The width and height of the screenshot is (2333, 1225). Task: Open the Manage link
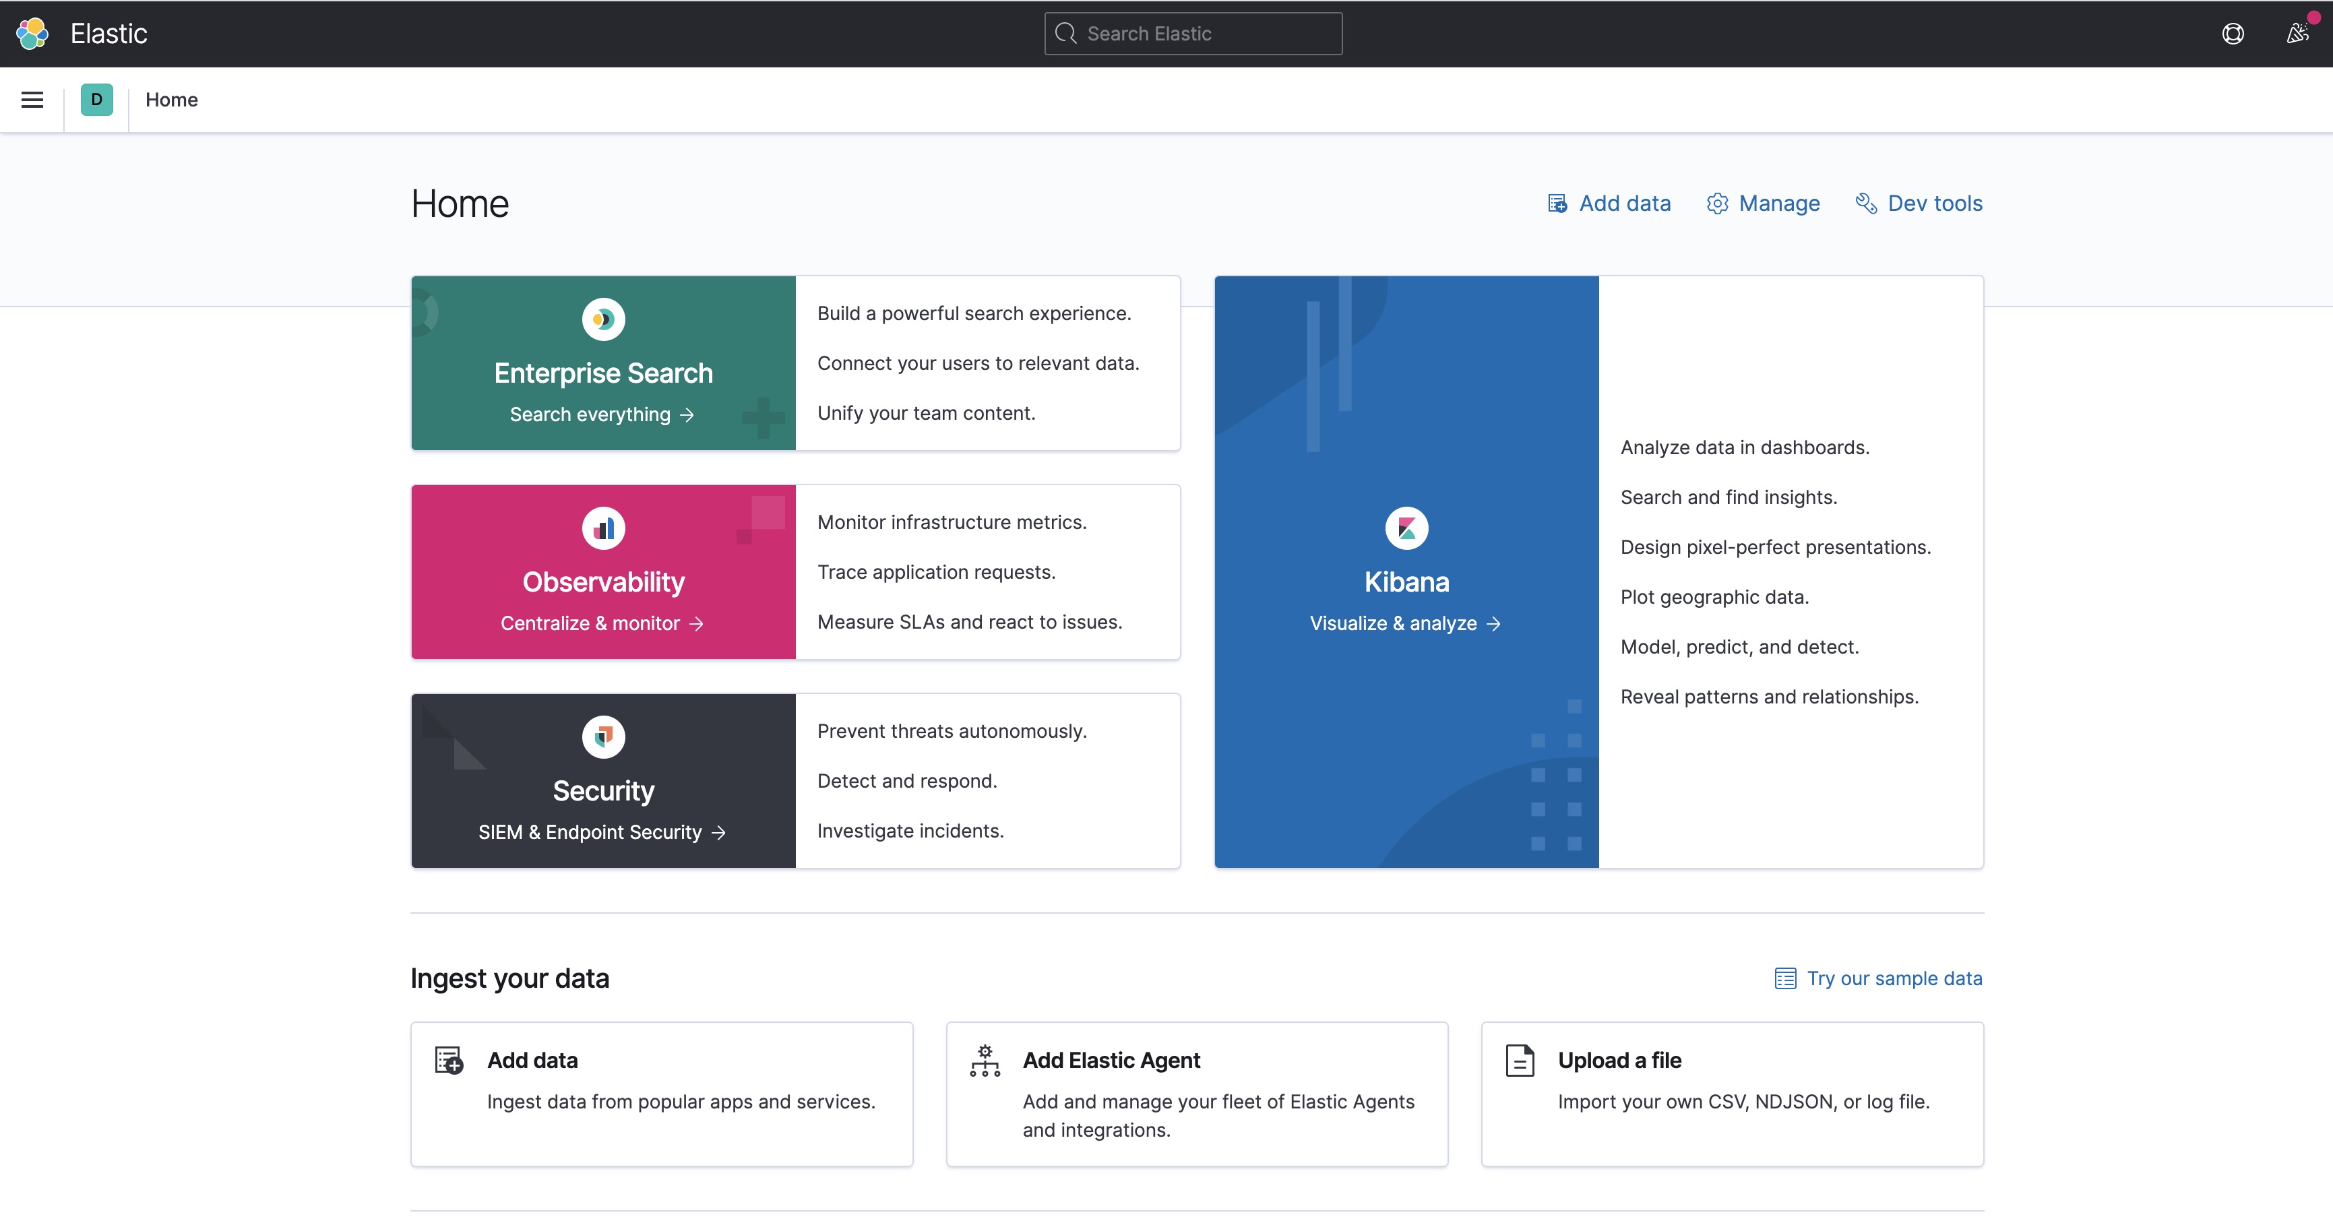pos(1762,203)
